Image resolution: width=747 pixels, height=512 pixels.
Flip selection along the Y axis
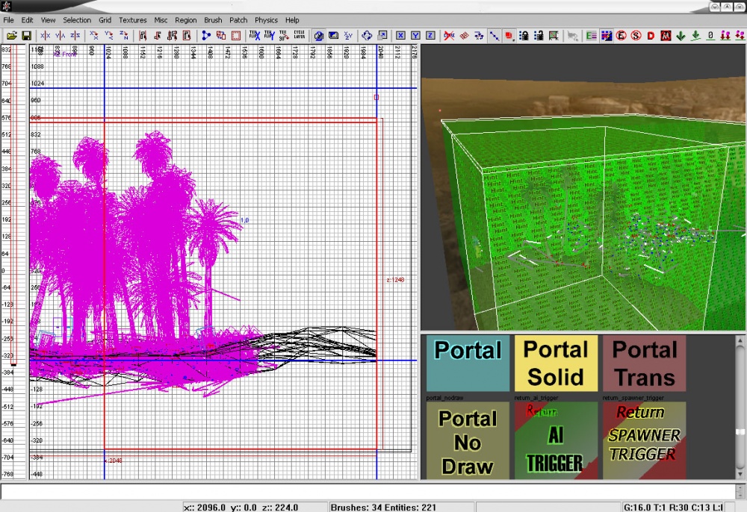tap(60, 36)
